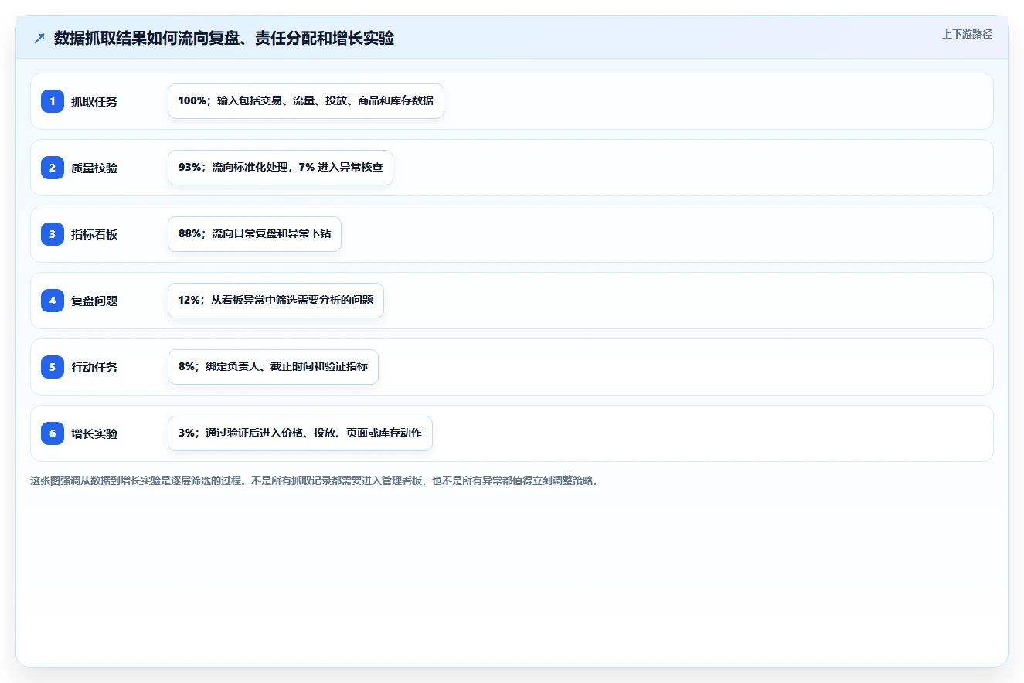Viewport: 1024px width, 683px height.
Task: Click the 抓取任务 step label
Action: (94, 101)
